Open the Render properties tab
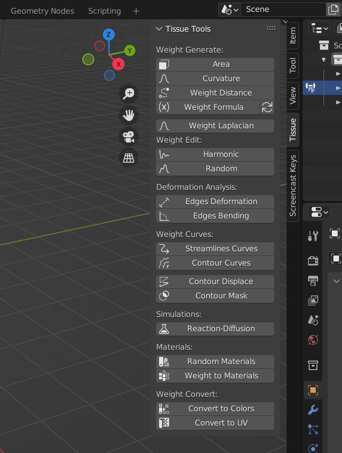 313,261
